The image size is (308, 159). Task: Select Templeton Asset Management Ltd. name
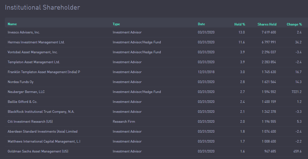click(34, 62)
